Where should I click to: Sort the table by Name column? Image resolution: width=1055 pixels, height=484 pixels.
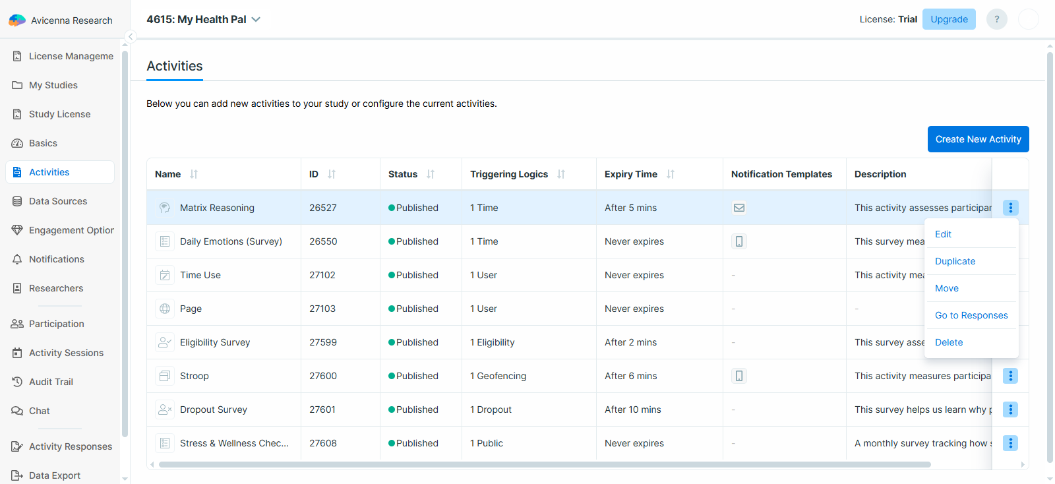pos(194,174)
